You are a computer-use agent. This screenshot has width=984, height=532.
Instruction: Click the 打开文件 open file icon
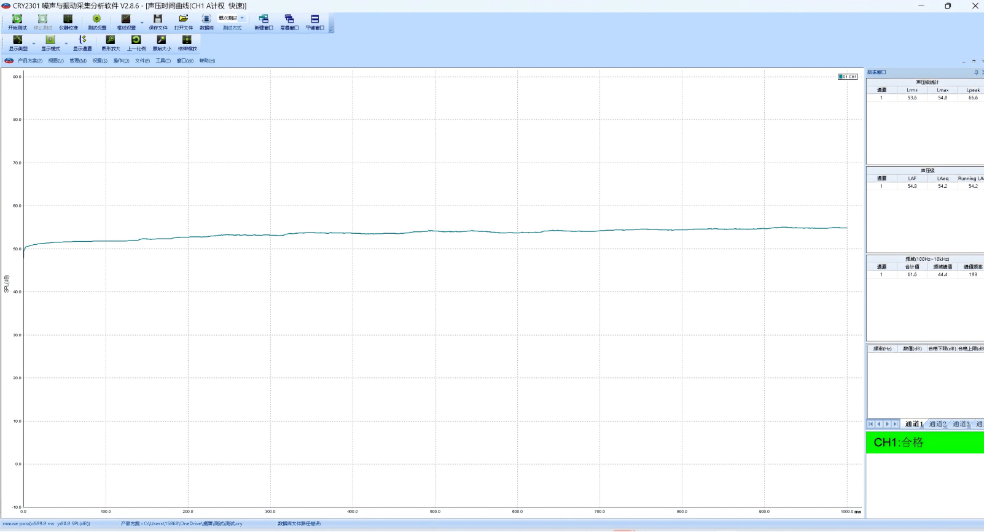coord(183,20)
